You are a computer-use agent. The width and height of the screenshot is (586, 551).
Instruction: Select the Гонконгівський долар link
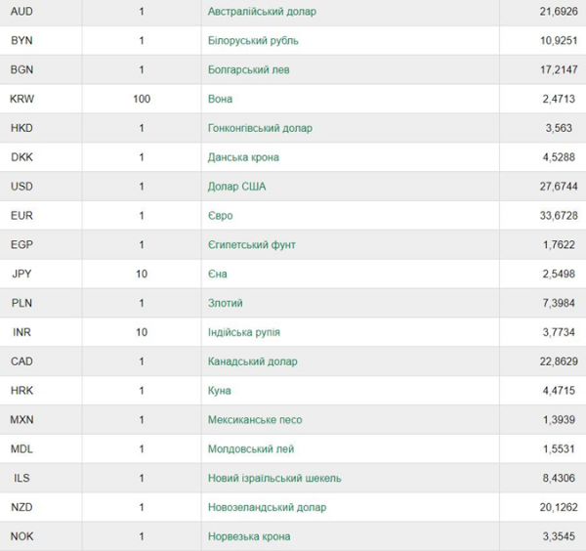[x=260, y=128]
